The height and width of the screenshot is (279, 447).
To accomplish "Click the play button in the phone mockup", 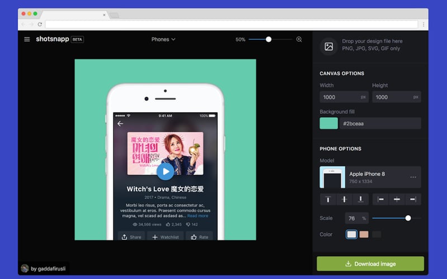I will click(x=165, y=171).
